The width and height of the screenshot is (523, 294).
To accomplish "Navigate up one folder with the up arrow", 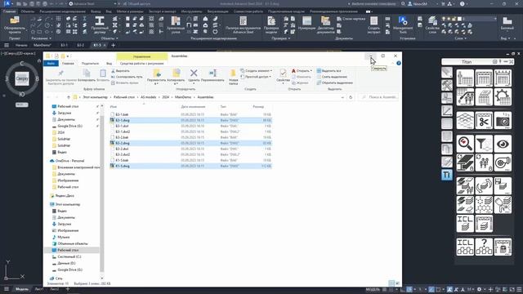I will [x=69, y=97].
